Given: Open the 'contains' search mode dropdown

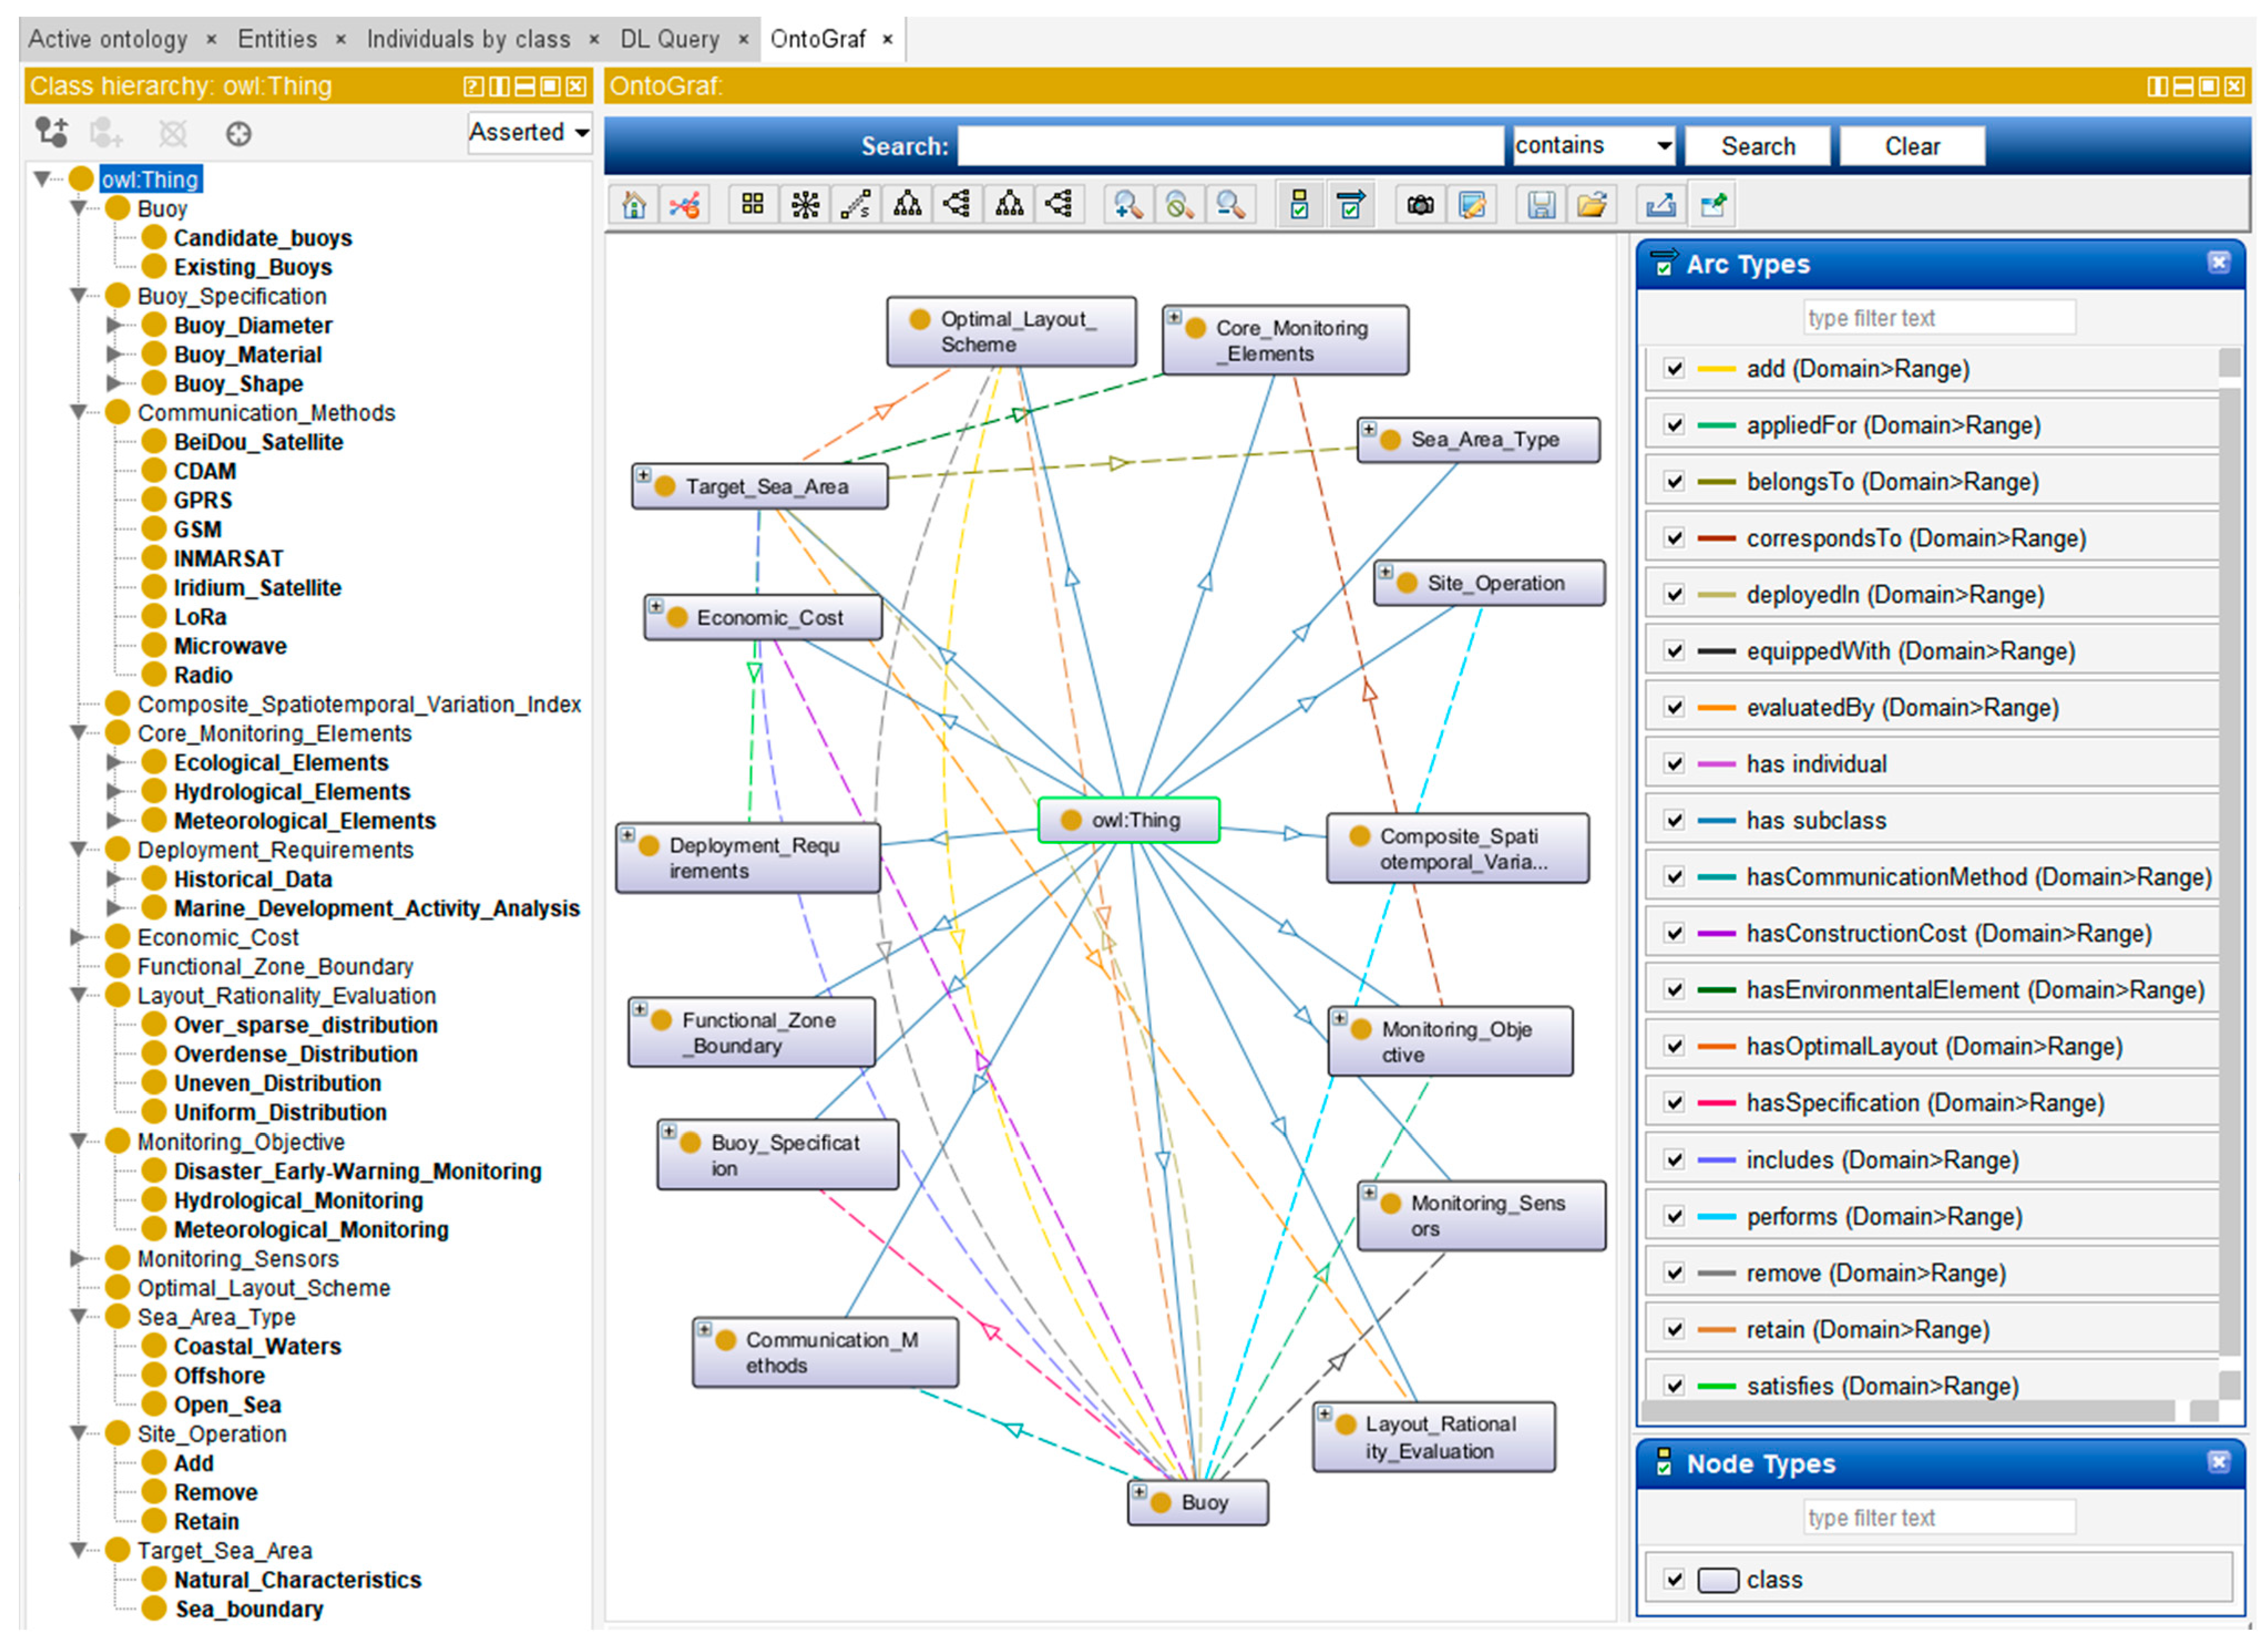Looking at the screenshot, I should [x=1594, y=146].
